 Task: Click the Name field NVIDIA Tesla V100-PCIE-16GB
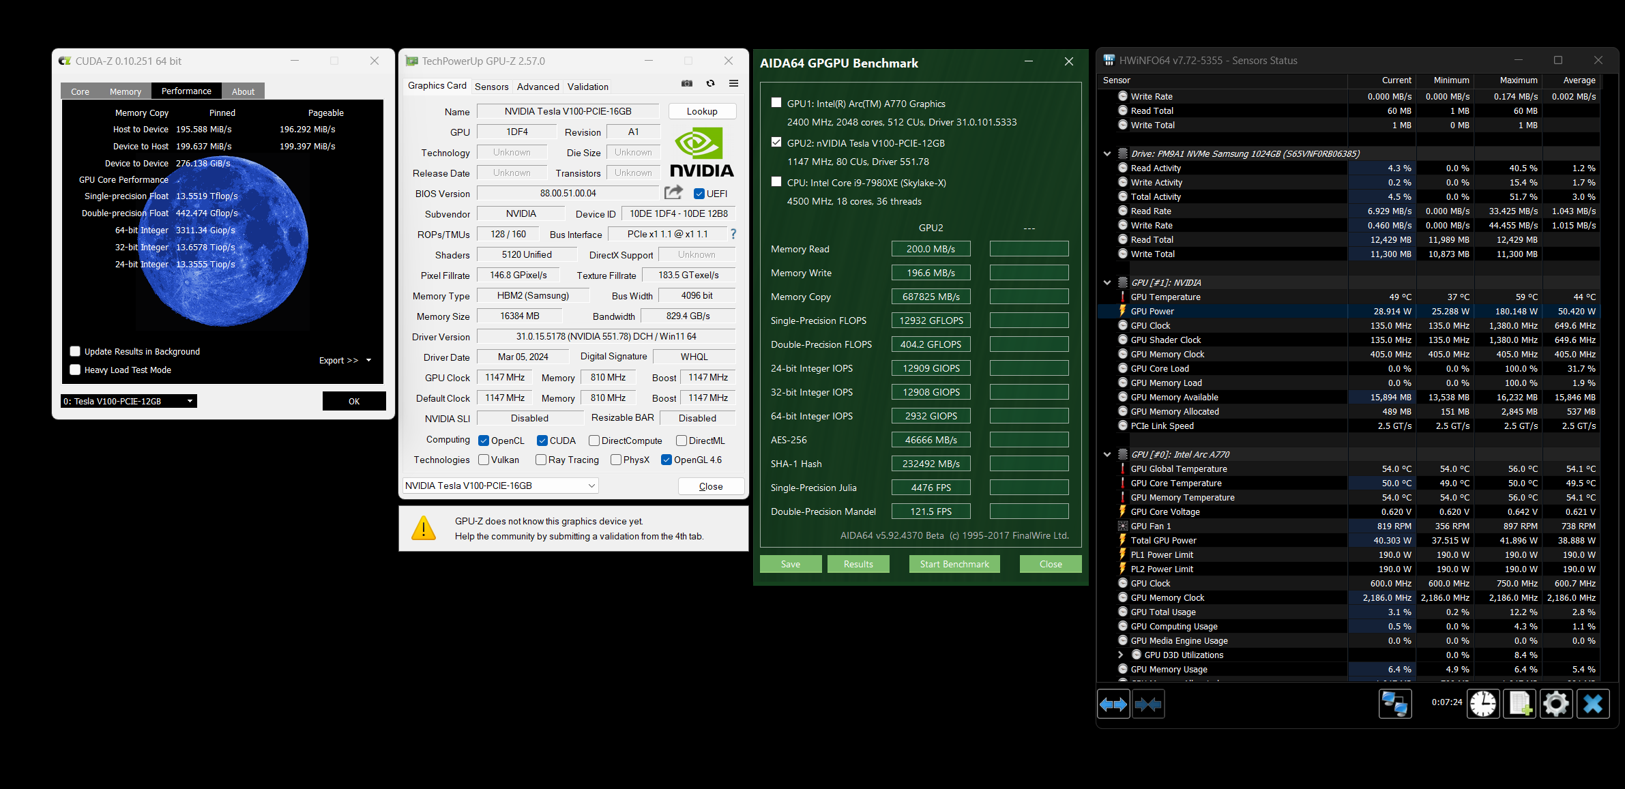(568, 111)
